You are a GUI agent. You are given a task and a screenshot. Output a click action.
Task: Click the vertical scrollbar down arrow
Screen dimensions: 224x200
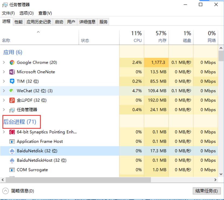pyautogui.click(x=221, y=174)
